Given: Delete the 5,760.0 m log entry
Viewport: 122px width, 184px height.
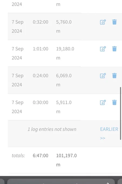Looking at the screenshot, I should [114, 22].
